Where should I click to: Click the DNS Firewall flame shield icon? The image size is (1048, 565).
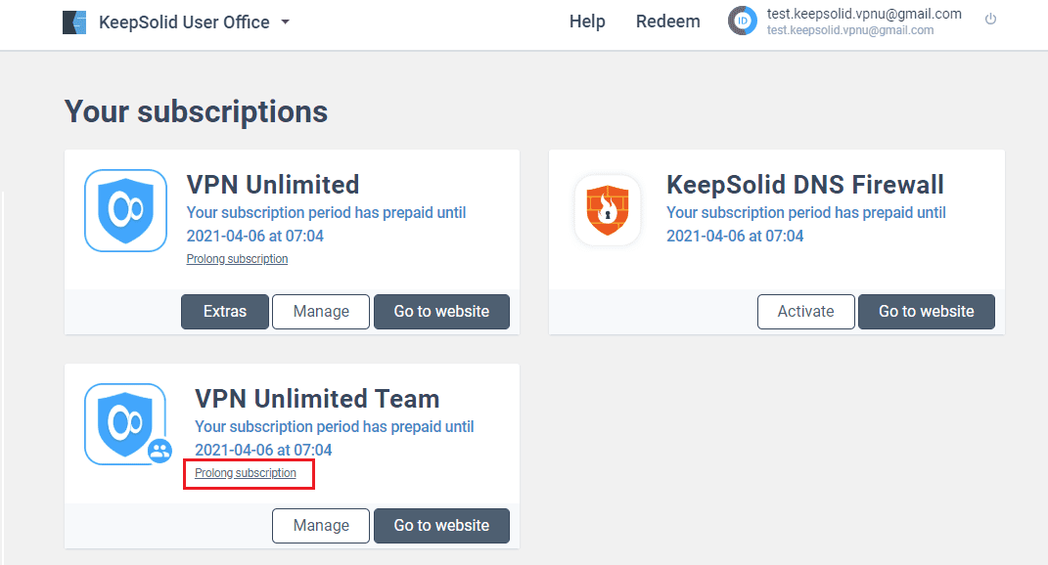coord(608,210)
